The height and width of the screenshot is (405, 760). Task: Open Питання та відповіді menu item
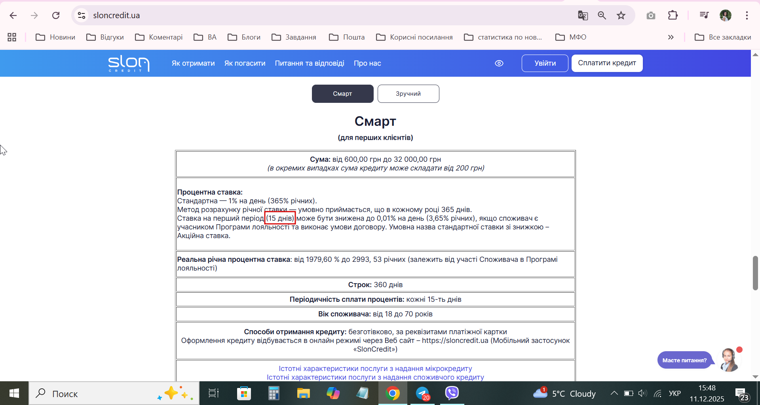(310, 63)
